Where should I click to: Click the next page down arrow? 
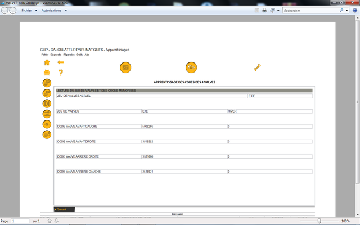point(56,221)
